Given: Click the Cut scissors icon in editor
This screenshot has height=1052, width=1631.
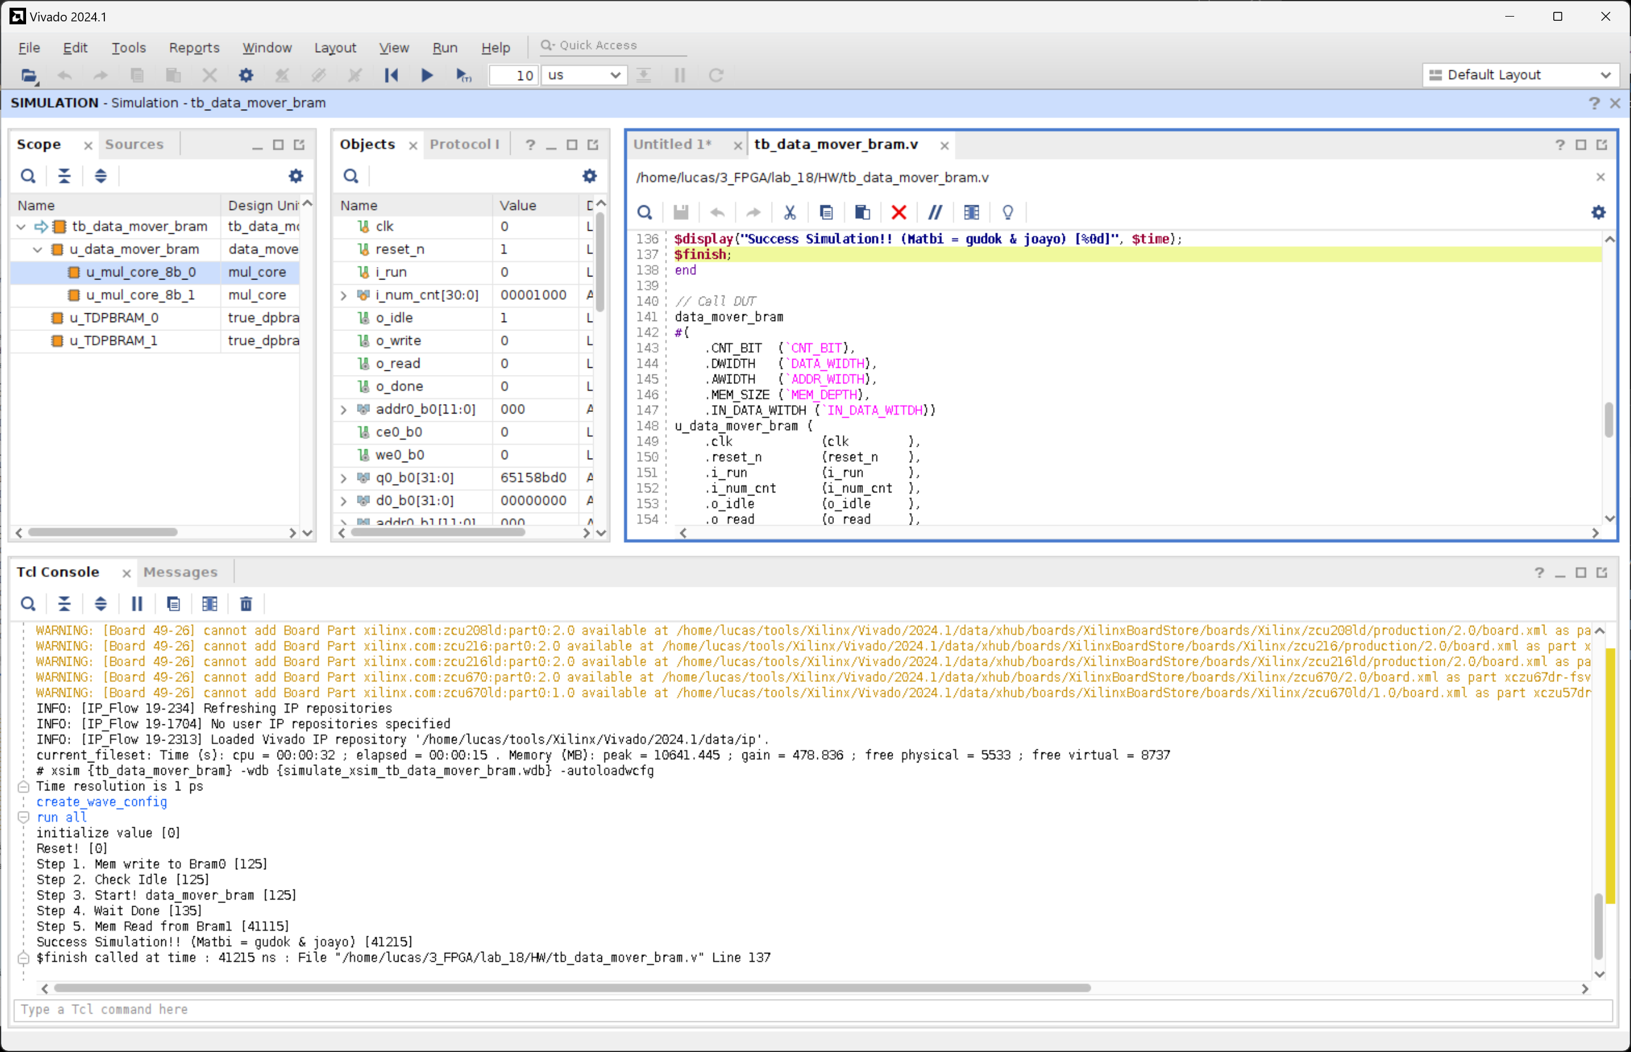Looking at the screenshot, I should click(x=790, y=212).
